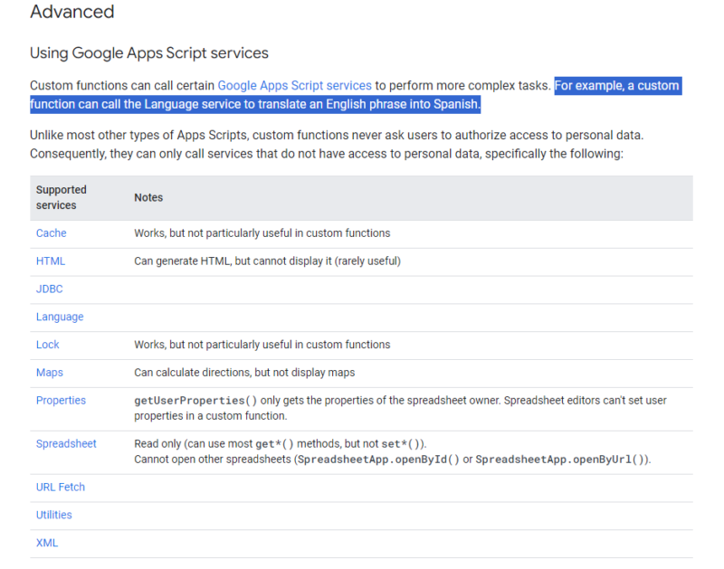Open the Lock service link
This screenshot has width=724, height=569.
pyautogui.click(x=48, y=345)
